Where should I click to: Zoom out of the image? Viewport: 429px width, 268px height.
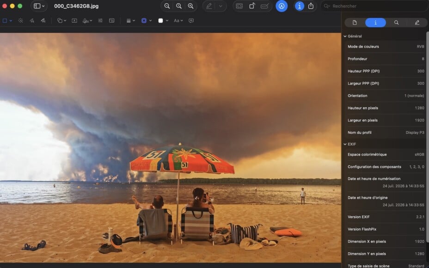(167, 6)
